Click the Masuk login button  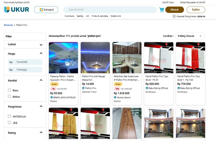(175, 10)
